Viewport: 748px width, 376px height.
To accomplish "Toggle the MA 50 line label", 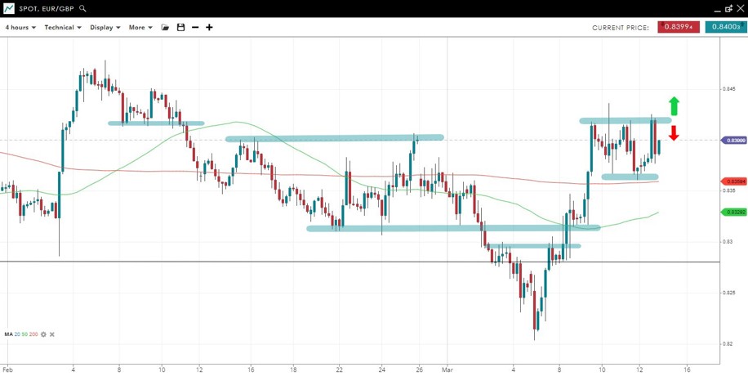I will click(x=25, y=334).
